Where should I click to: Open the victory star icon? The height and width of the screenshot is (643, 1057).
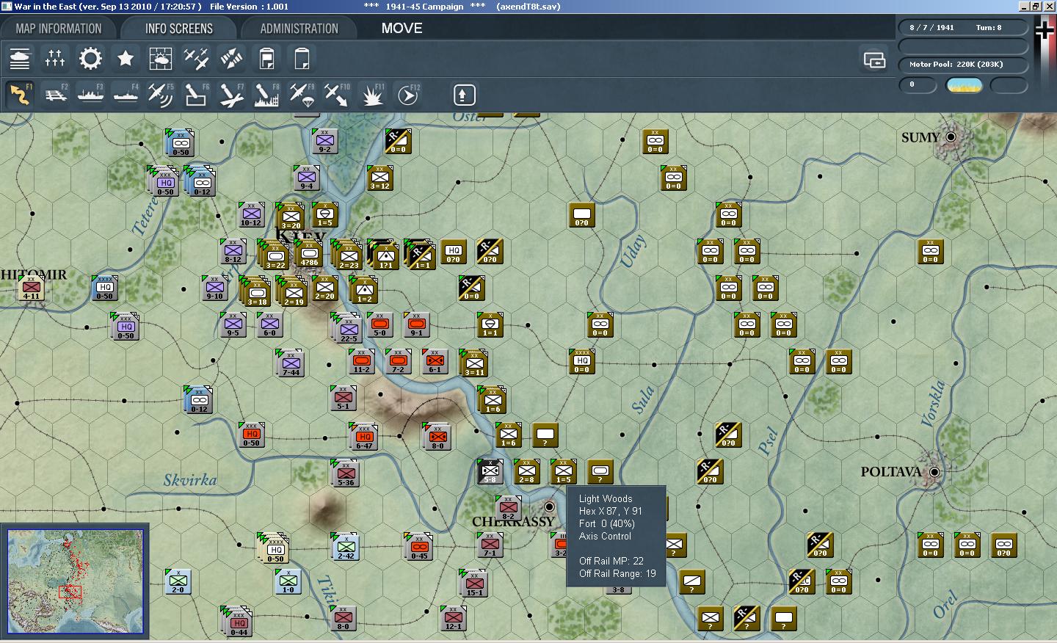(126, 59)
